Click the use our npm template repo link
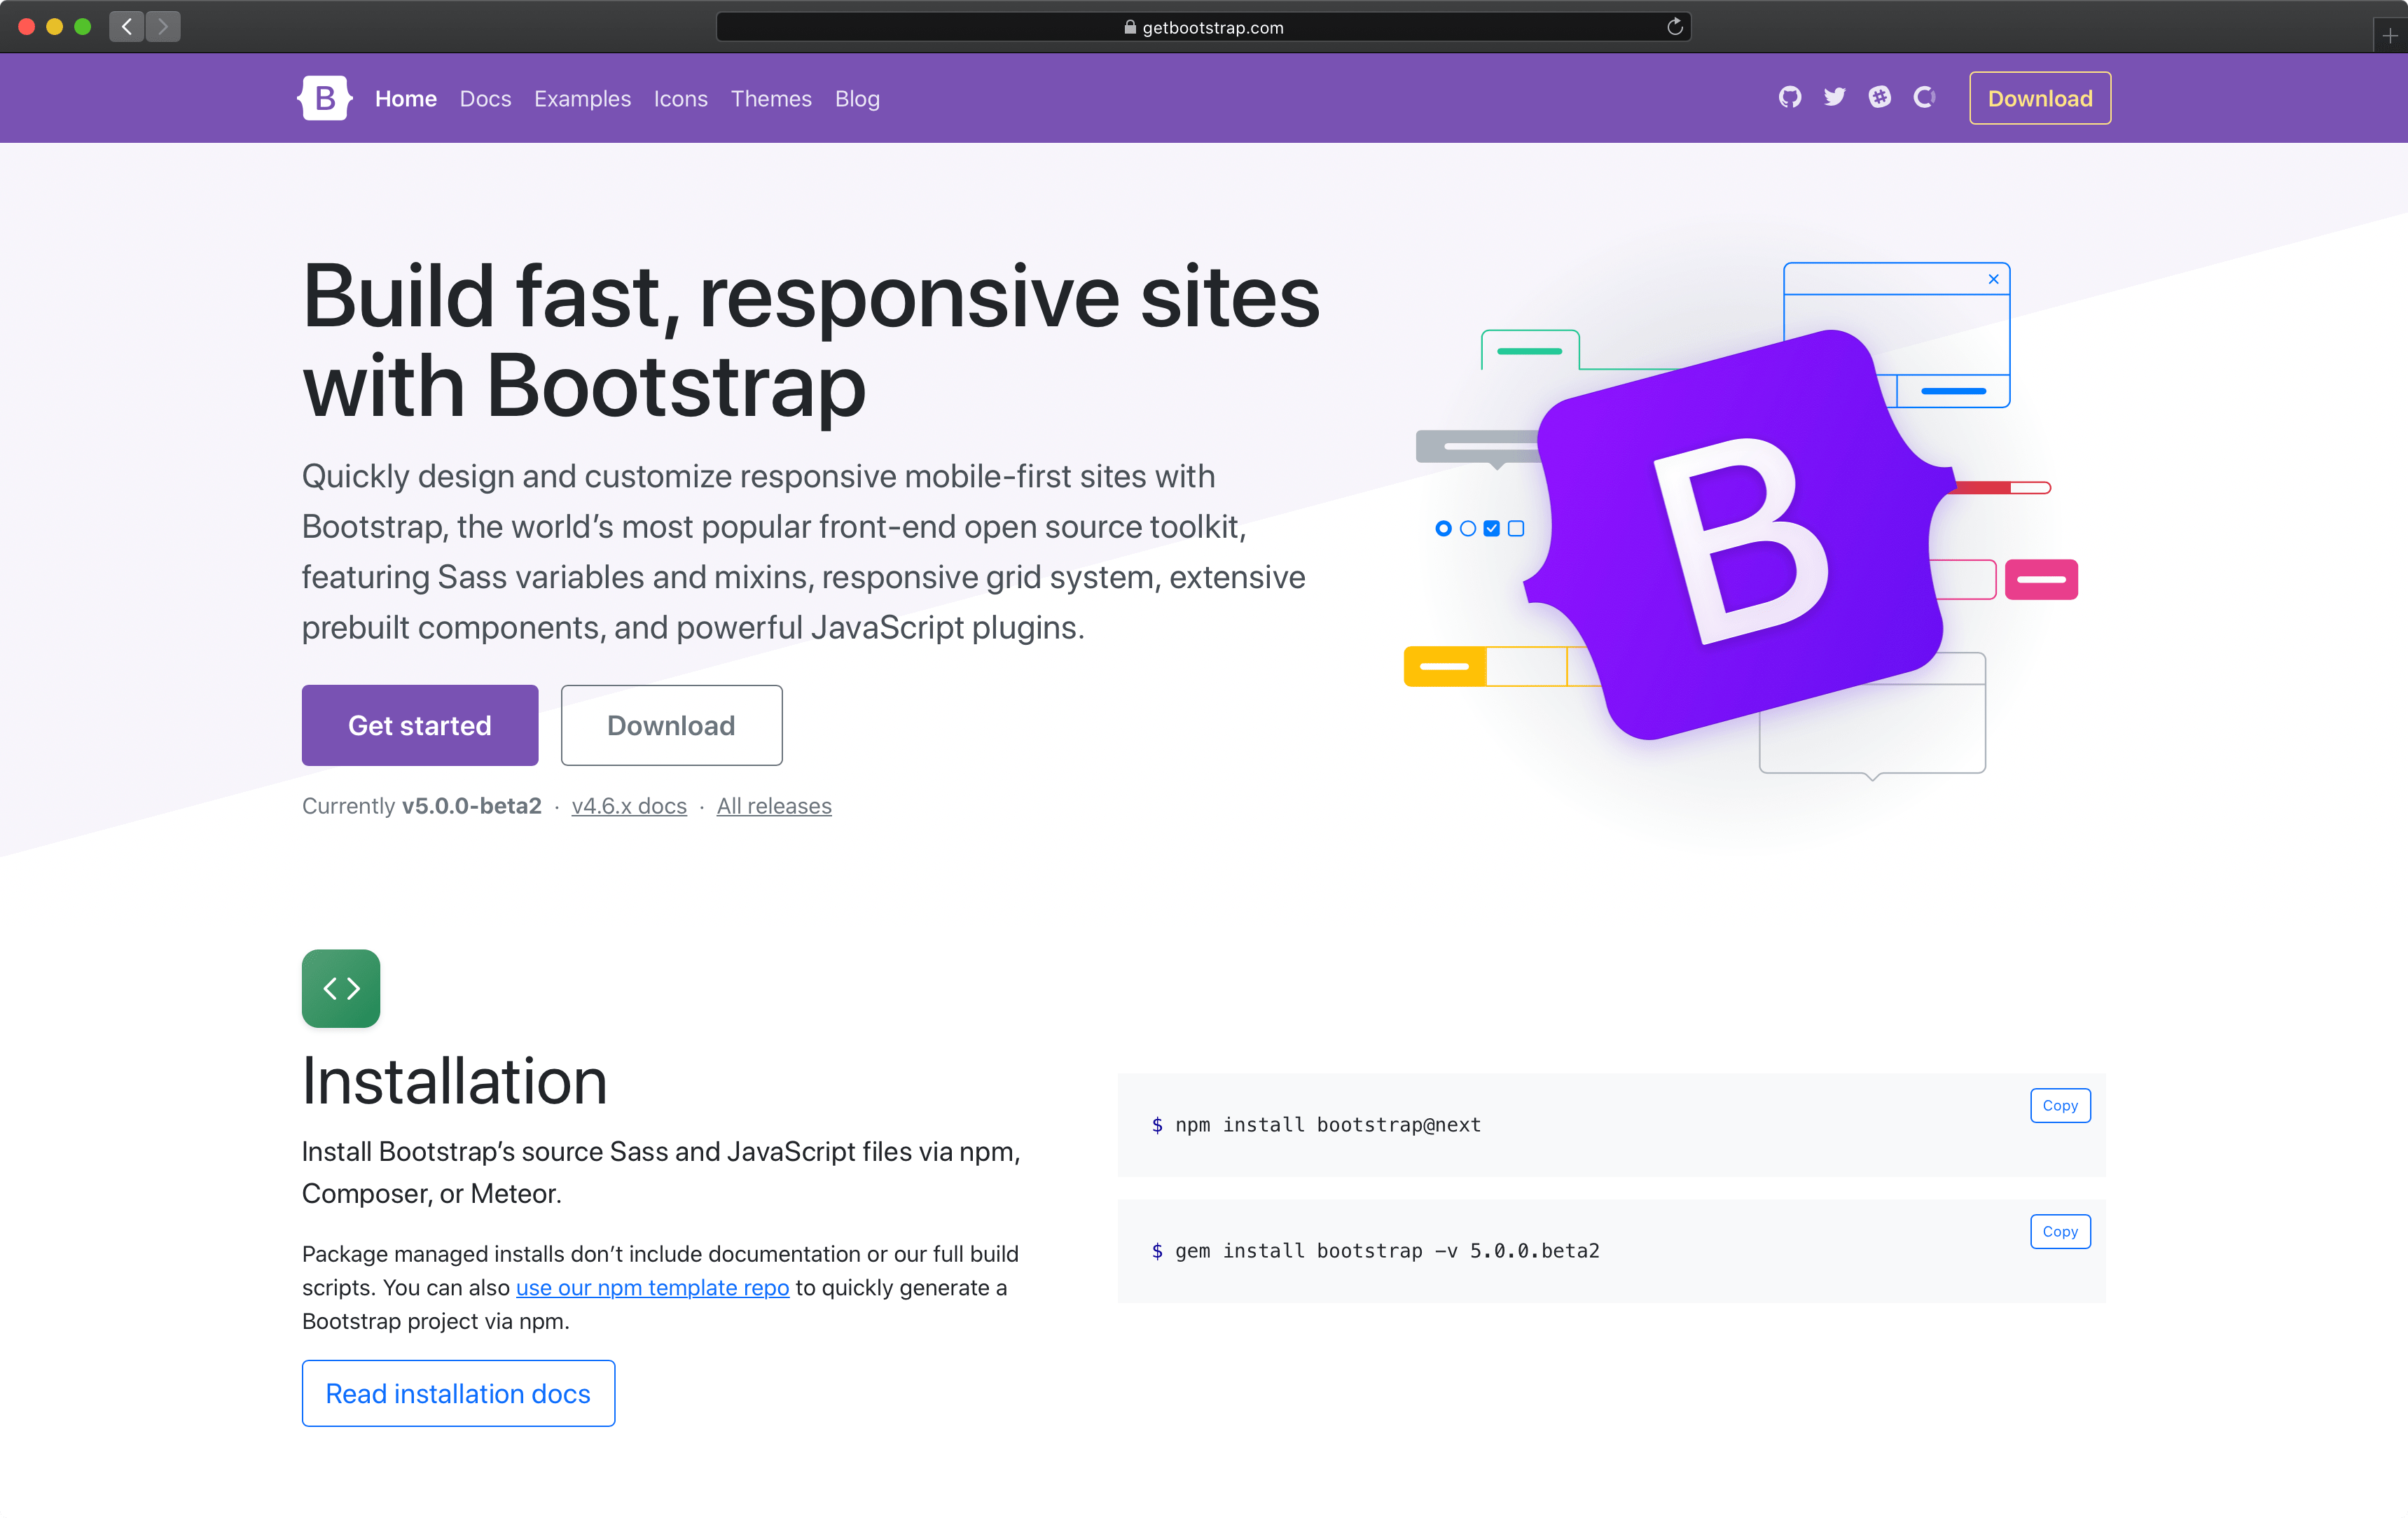 (x=651, y=1286)
